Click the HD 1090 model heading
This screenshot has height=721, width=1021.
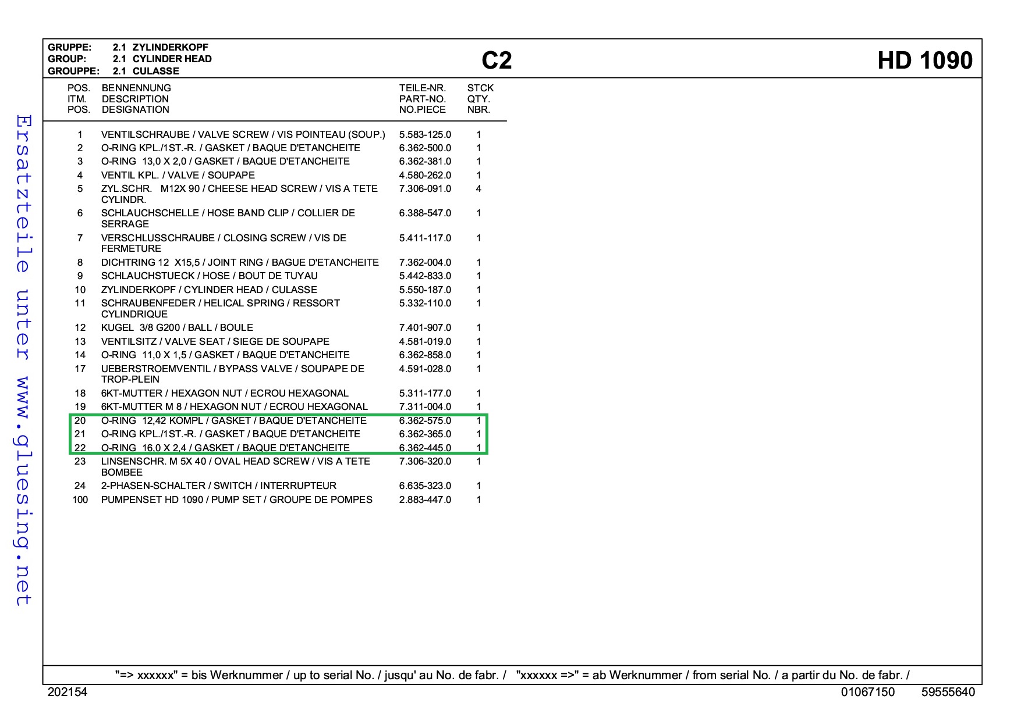coord(924,60)
